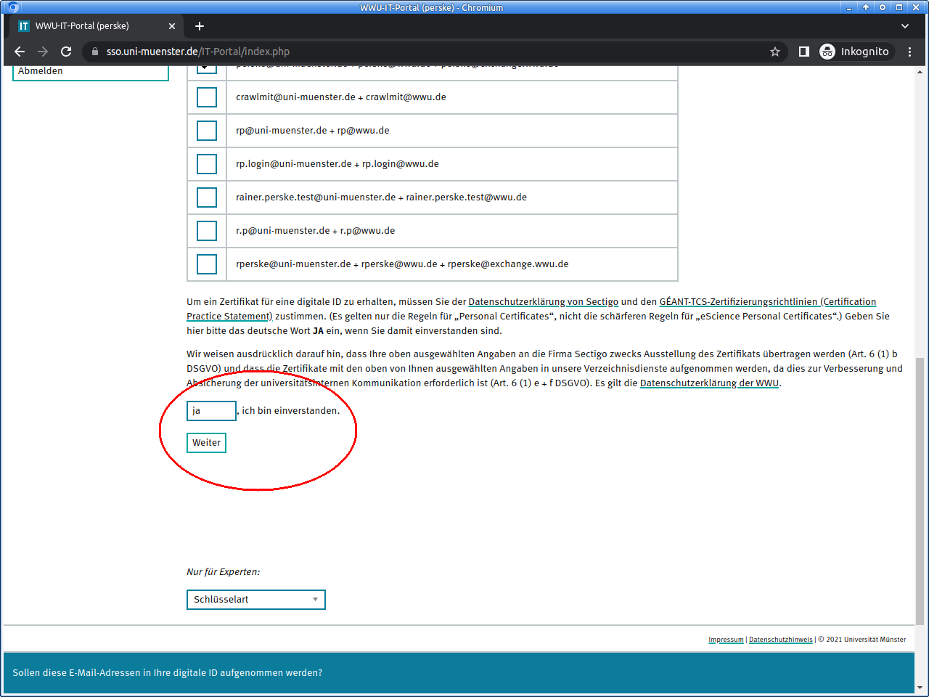The height and width of the screenshot is (697, 929).
Task: Click the consent text field containing 'ja'
Action: 211,411
